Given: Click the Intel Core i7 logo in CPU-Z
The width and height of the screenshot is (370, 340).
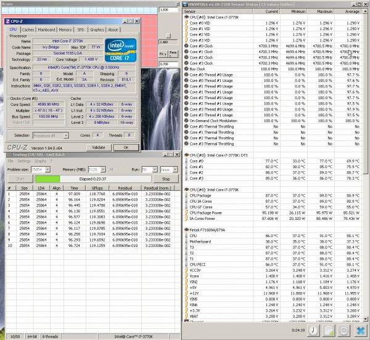Looking at the screenshot, I should [120, 50].
